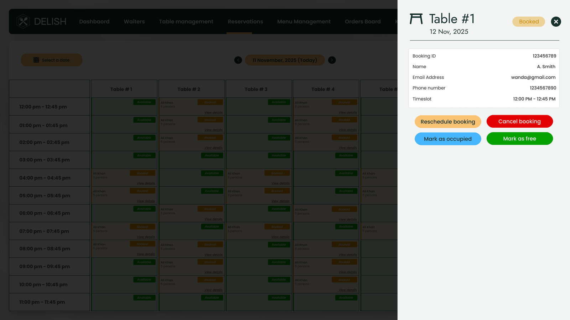This screenshot has width=570, height=320.
Task: View details for Table 2 at 09:00 pm
Action: pos(213,272)
